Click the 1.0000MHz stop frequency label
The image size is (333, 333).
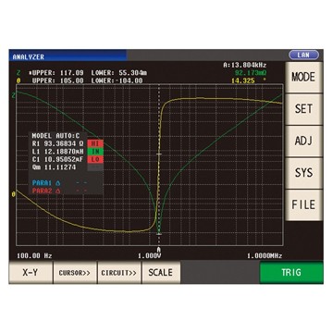265,256
